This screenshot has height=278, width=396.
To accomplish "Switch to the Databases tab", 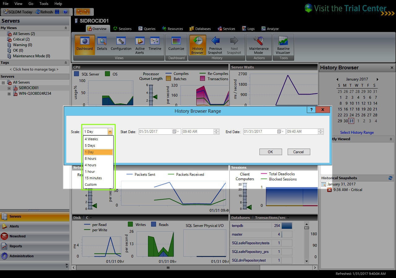I will click(x=200, y=28).
